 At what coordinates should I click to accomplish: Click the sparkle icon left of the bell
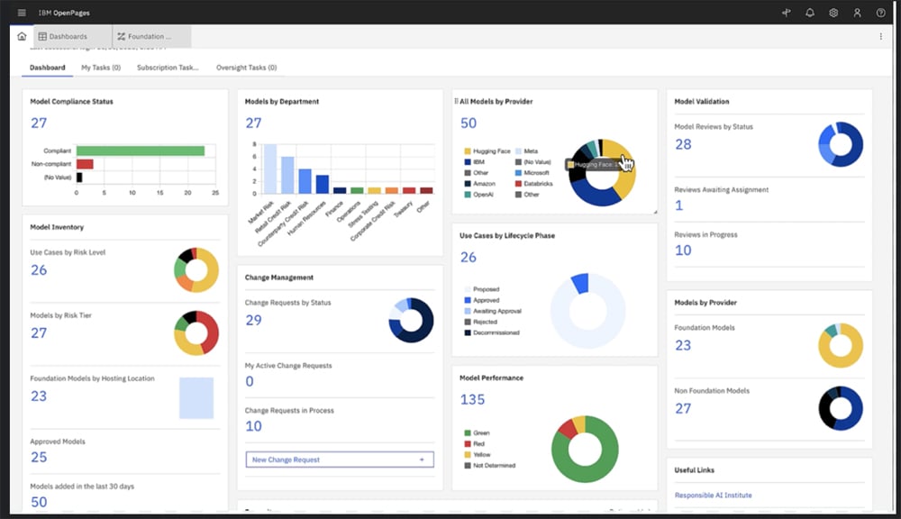point(786,13)
